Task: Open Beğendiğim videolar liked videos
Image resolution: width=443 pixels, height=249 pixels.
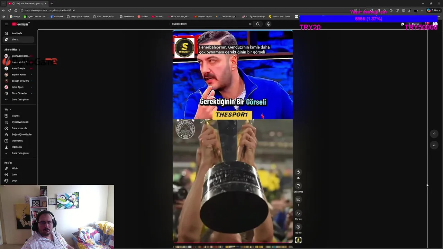Action: (x=19, y=135)
